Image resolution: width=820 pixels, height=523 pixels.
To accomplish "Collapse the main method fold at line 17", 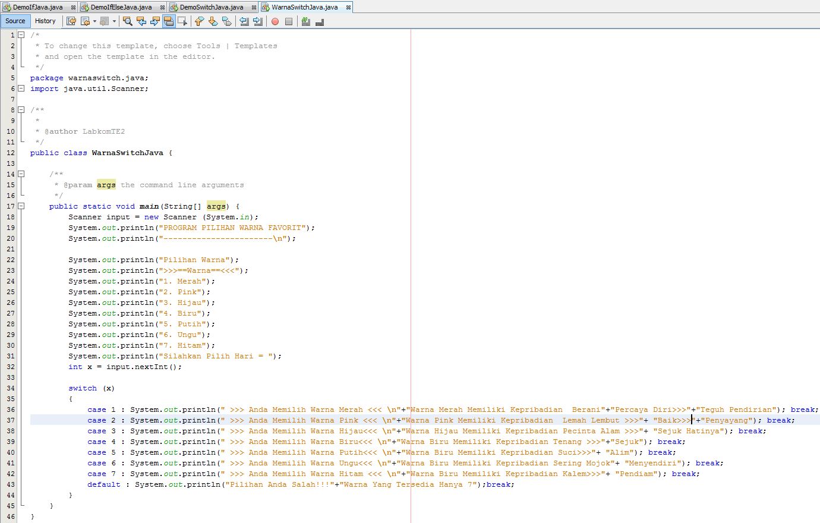I will pos(21,206).
